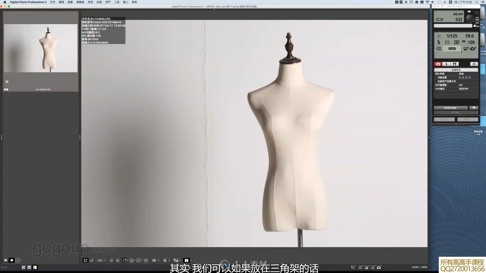Switch preview to x1 actual size
This screenshot has width=486, height=273.
92,260
